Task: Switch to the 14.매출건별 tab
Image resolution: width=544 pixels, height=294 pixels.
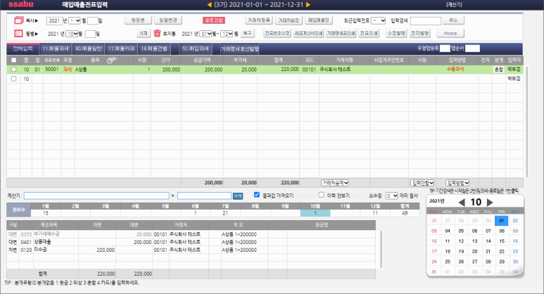Action: 154,49
